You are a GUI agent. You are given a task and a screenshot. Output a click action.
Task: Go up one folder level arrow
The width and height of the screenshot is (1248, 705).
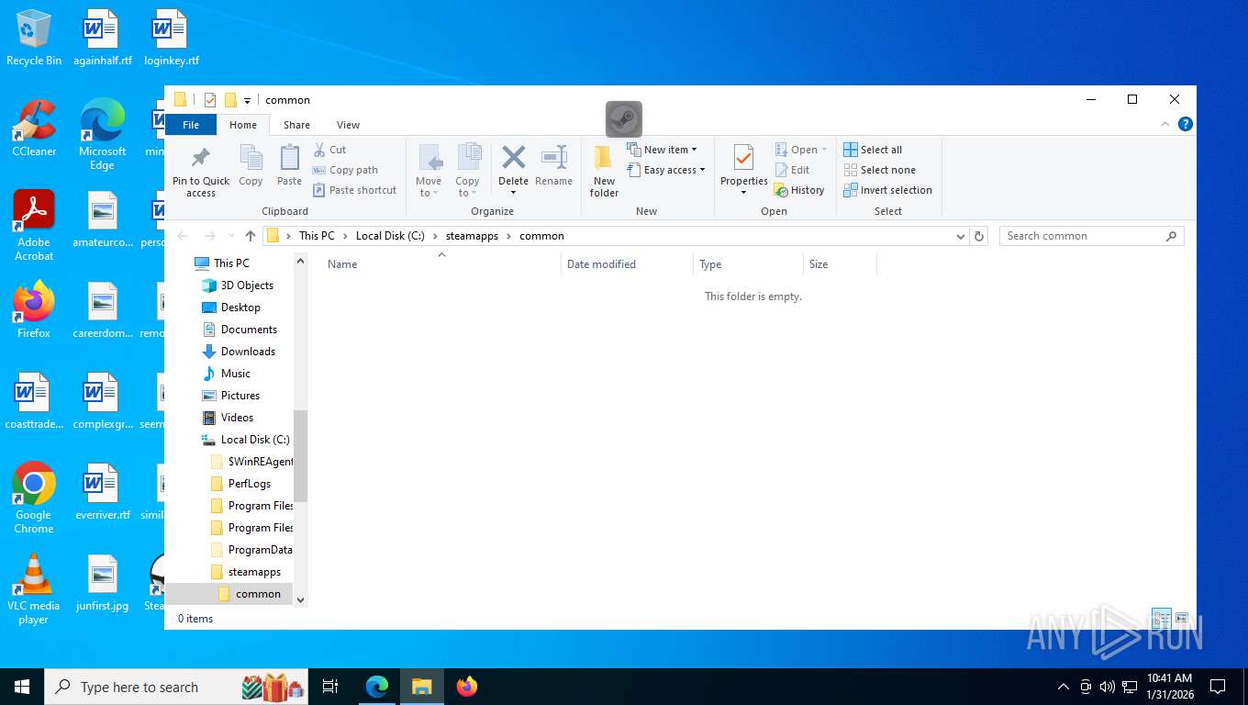(250, 236)
